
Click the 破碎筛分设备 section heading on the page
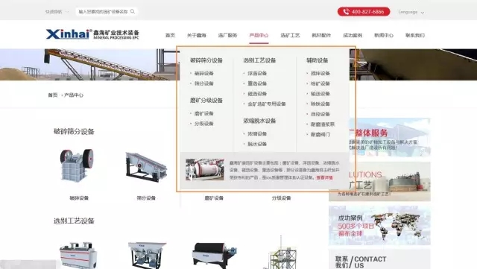click(x=74, y=131)
